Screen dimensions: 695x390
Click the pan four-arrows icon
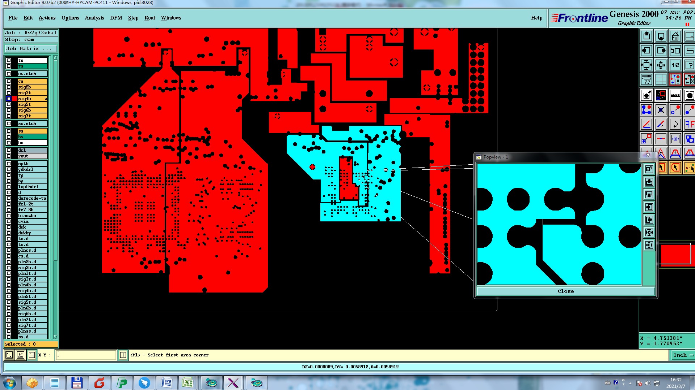pyautogui.click(x=661, y=65)
